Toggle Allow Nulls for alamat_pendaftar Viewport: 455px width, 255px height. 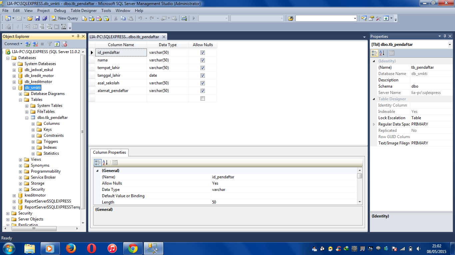point(203,91)
